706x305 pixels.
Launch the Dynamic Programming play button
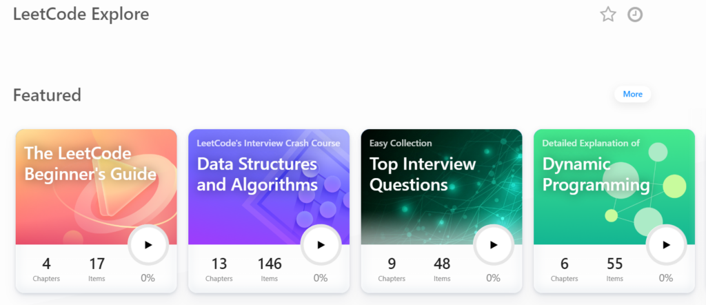coord(666,245)
